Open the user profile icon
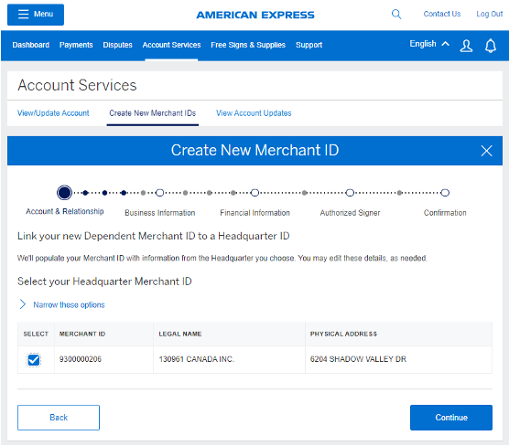The image size is (509, 446). [466, 46]
